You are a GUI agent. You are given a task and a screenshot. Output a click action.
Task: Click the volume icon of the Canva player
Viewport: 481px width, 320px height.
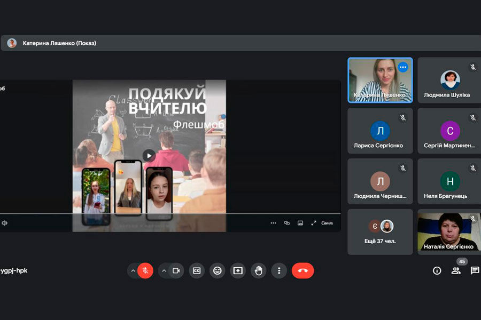4,223
